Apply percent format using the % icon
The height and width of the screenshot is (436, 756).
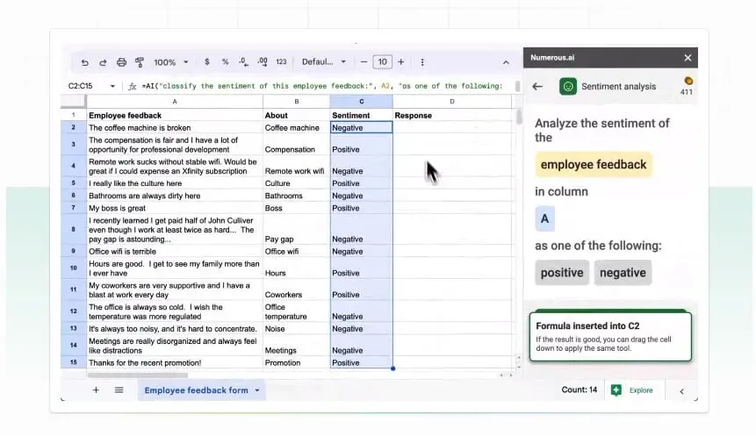pyautogui.click(x=226, y=62)
